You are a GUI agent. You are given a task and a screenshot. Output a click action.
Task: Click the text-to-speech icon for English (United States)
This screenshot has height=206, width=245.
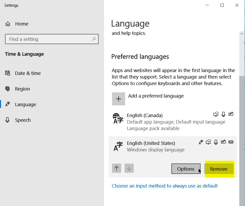pos(208,142)
